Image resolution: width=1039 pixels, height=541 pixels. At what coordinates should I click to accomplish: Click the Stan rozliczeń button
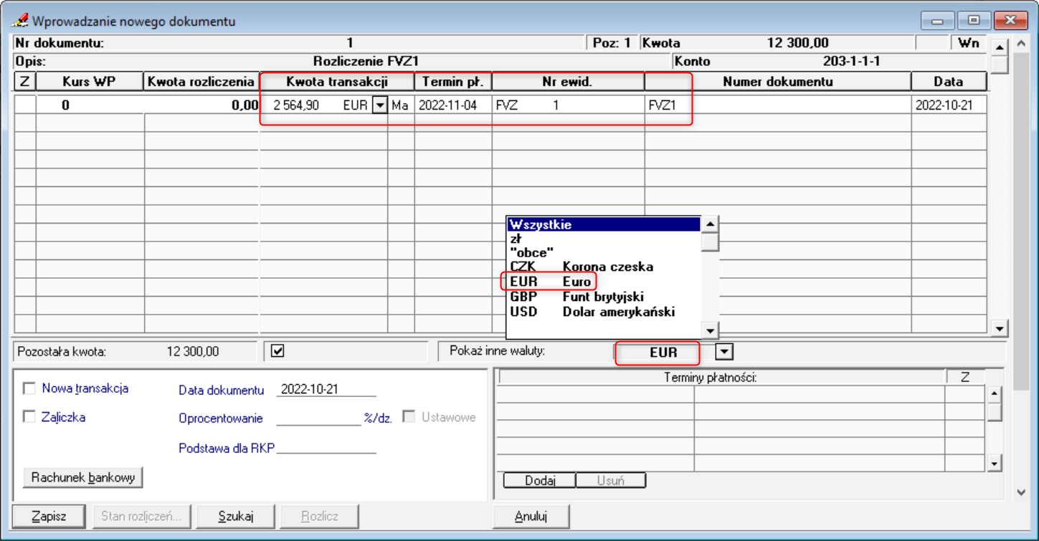tap(141, 516)
